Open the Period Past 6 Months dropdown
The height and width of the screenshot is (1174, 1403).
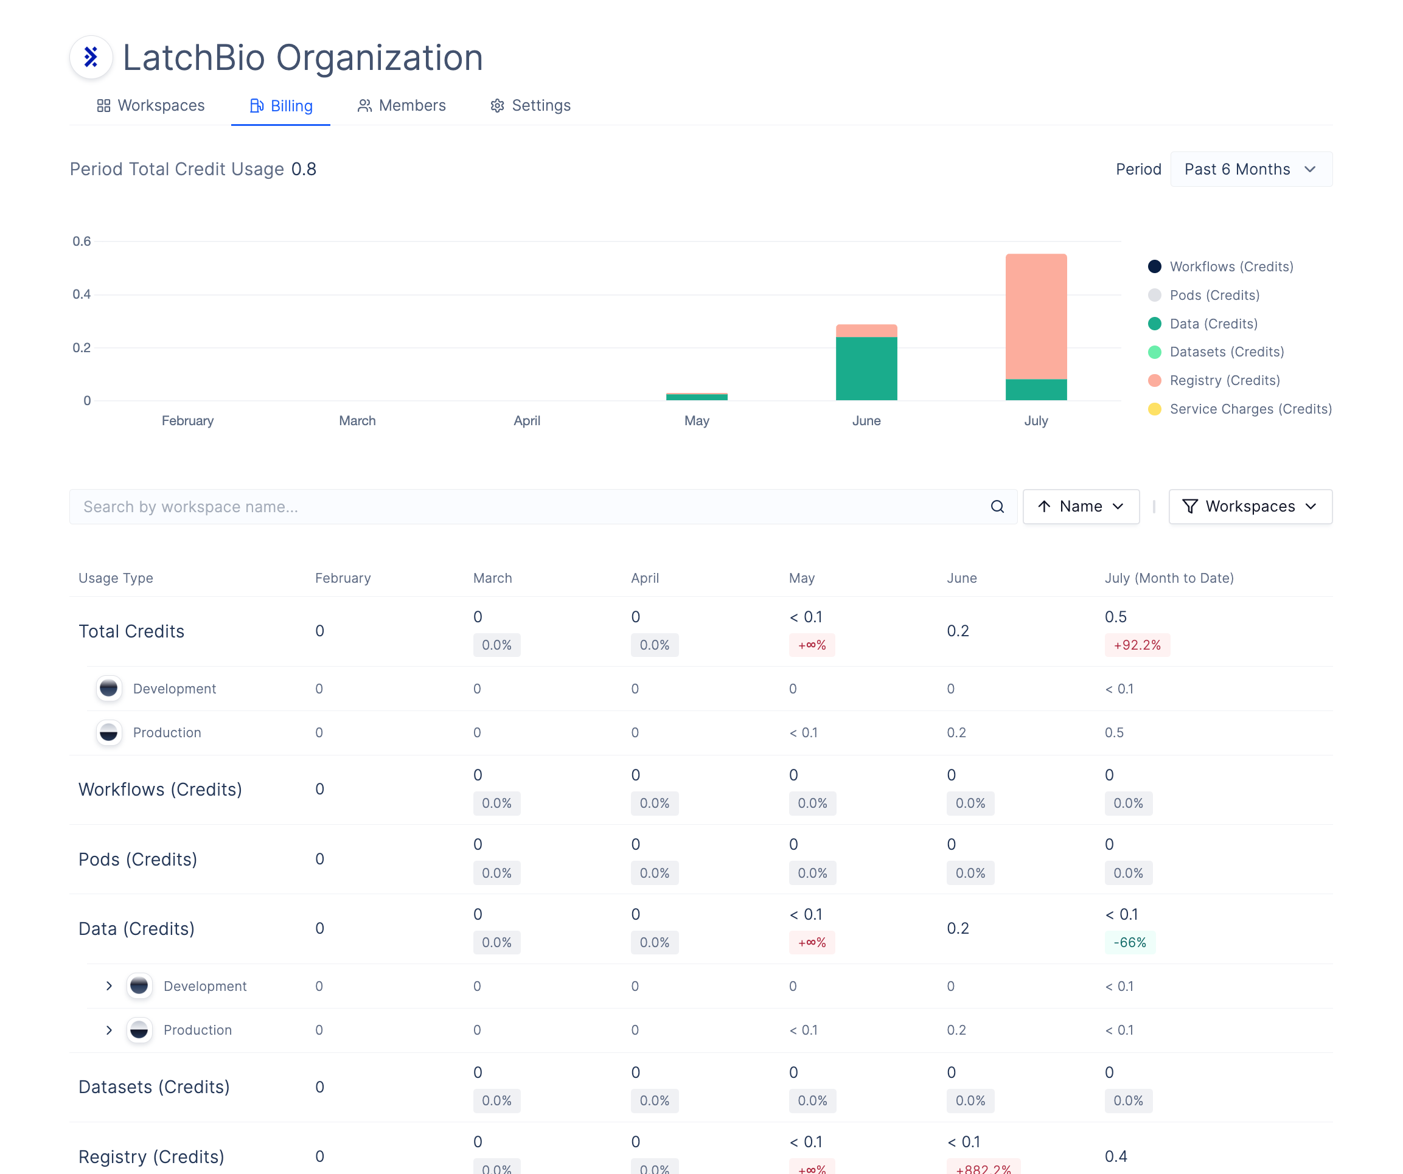point(1251,169)
